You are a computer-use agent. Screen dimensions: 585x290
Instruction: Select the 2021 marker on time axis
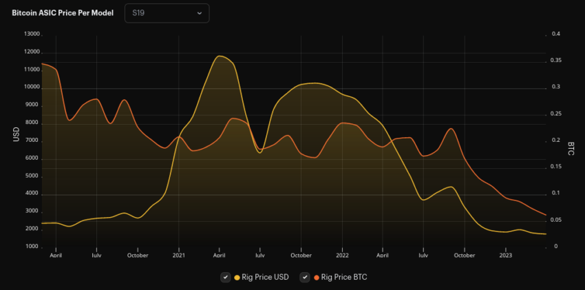[x=179, y=255]
